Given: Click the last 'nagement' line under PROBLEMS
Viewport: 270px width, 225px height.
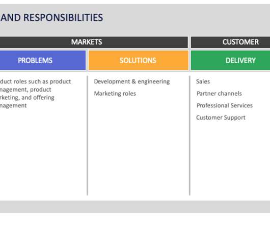Looking at the screenshot, I should 13,105.
